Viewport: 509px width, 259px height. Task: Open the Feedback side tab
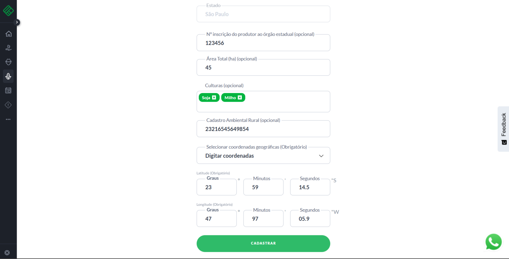pos(503,129)
